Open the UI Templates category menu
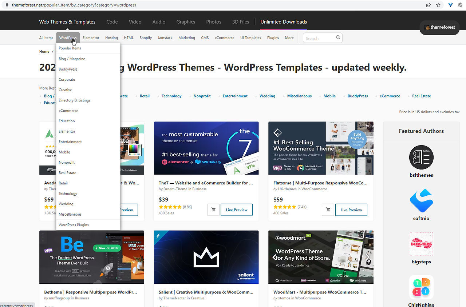466x307 pixels. pos(250,38)
